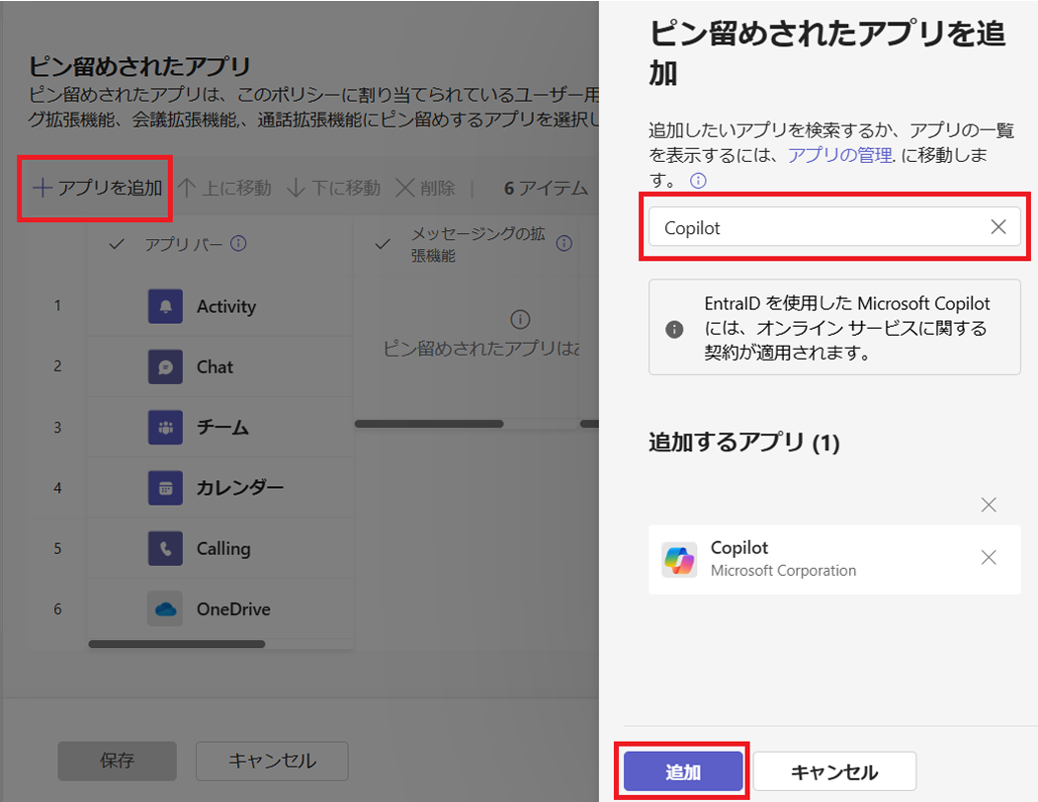Click the scrollbar under messaging extensions column
The height and width of the screenshot is (802, 1038).
pos(429,424)
